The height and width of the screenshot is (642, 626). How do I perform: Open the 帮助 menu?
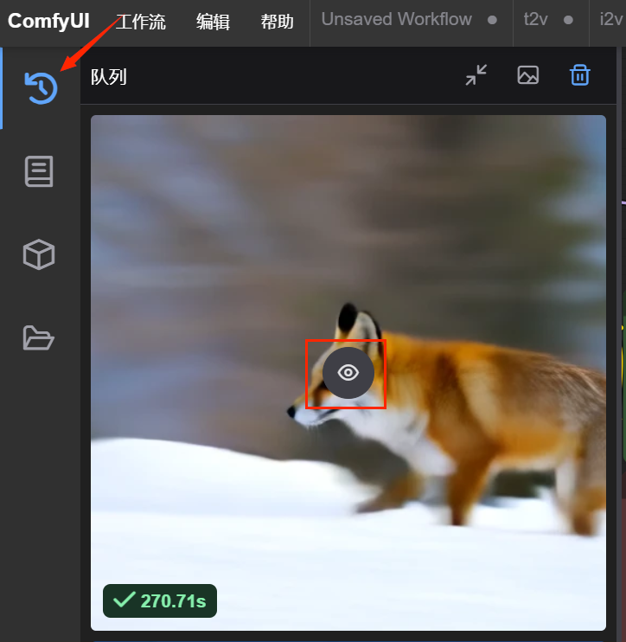pyautogui.click(x=277, y=22)
